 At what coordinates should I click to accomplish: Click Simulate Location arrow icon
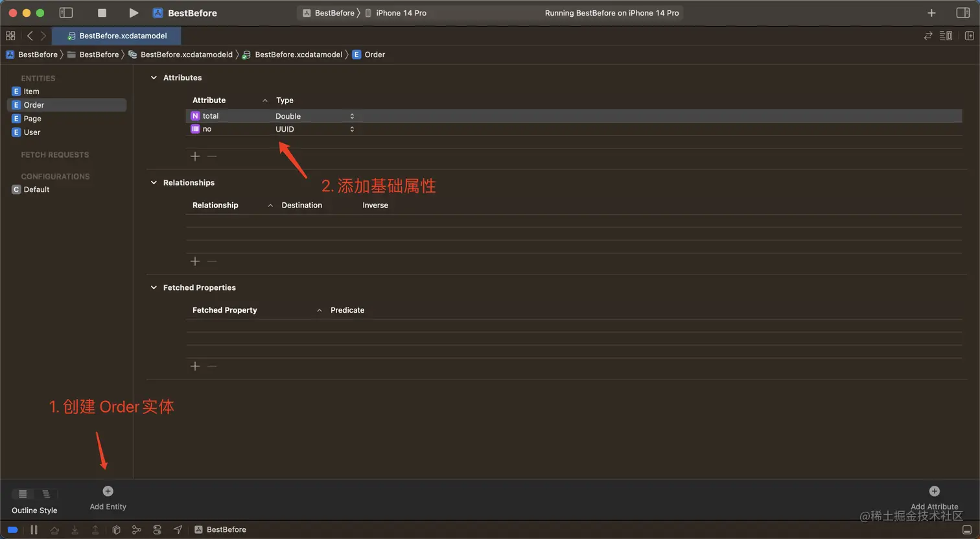tap(178, 530)
